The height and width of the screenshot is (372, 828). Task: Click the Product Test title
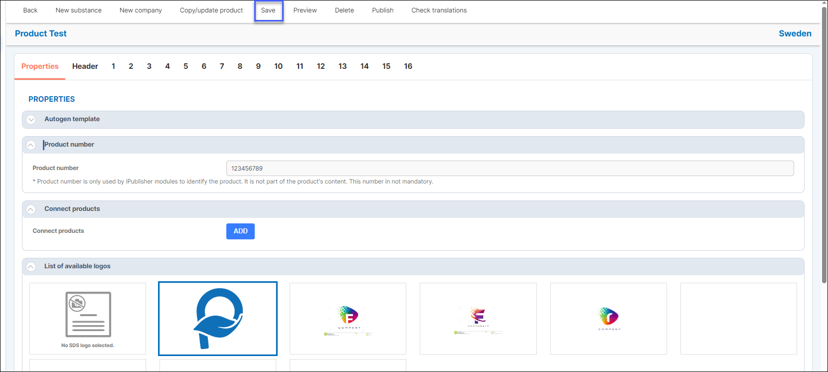point(40,33)
